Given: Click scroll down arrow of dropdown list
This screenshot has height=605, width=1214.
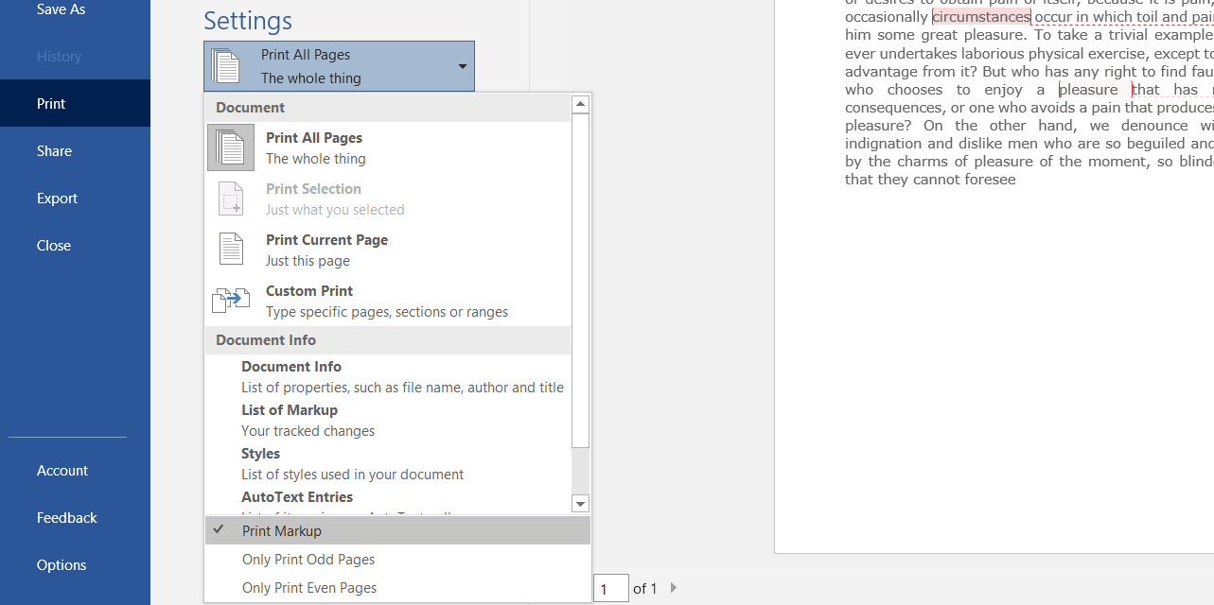Looking at the screenshot, I should [x=581, y=504].
